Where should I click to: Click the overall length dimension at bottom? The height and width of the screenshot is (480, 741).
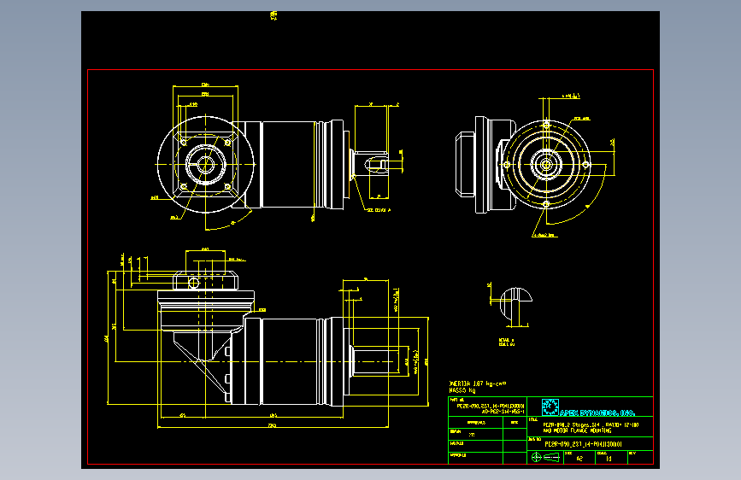point(272,425)
